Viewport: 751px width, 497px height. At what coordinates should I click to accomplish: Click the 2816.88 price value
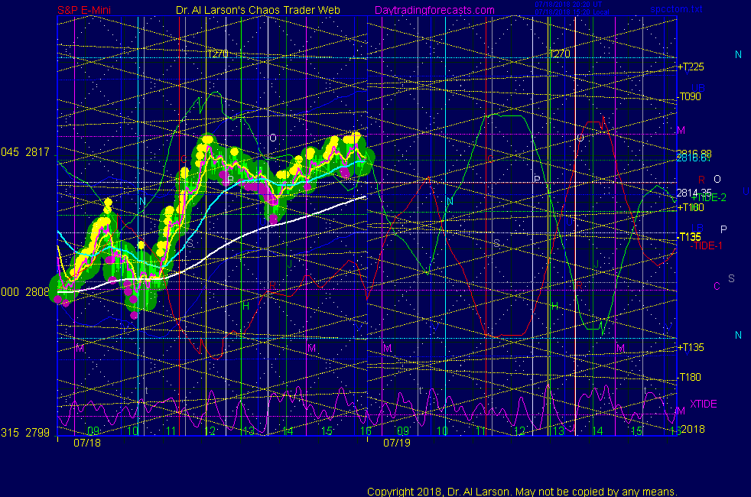tap(694, 153)
